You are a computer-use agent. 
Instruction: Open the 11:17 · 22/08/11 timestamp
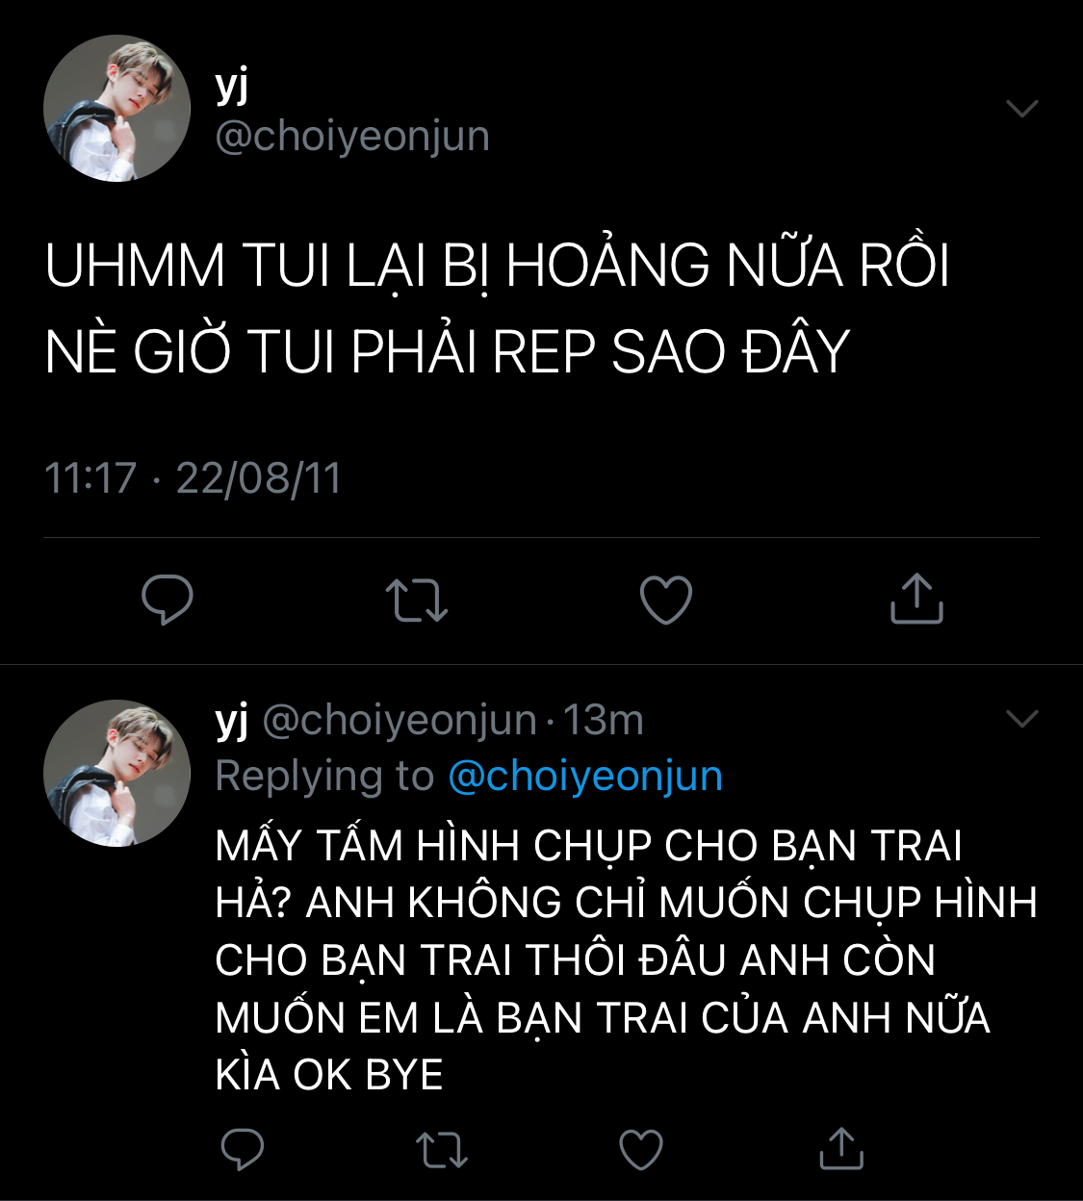193,478
